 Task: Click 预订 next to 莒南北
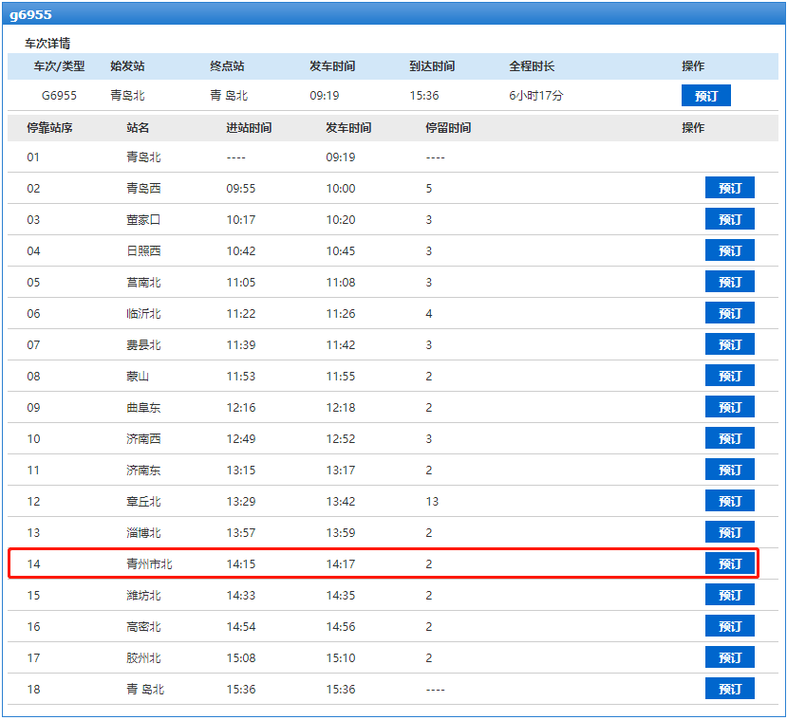click(x=729, y=282)
